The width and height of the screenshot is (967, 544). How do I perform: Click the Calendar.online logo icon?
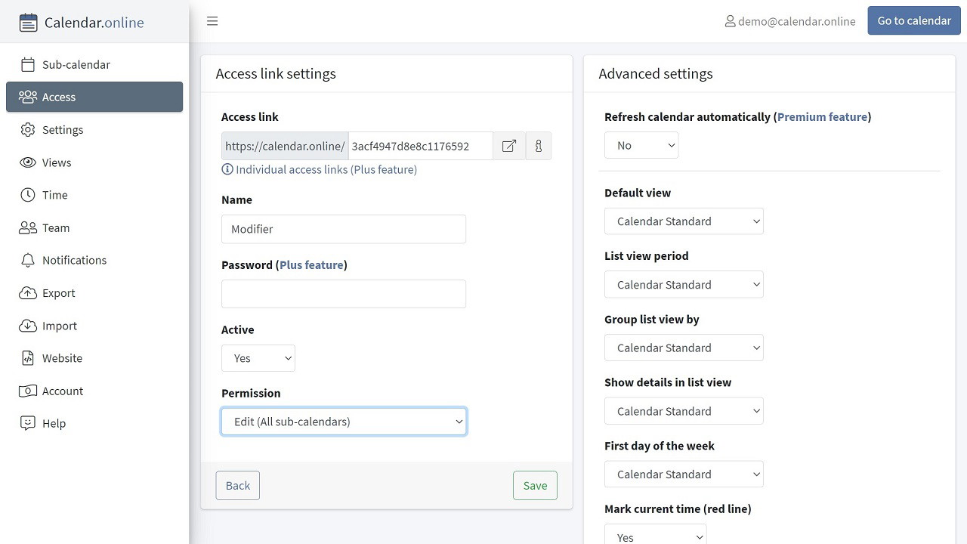click(28, 23)
